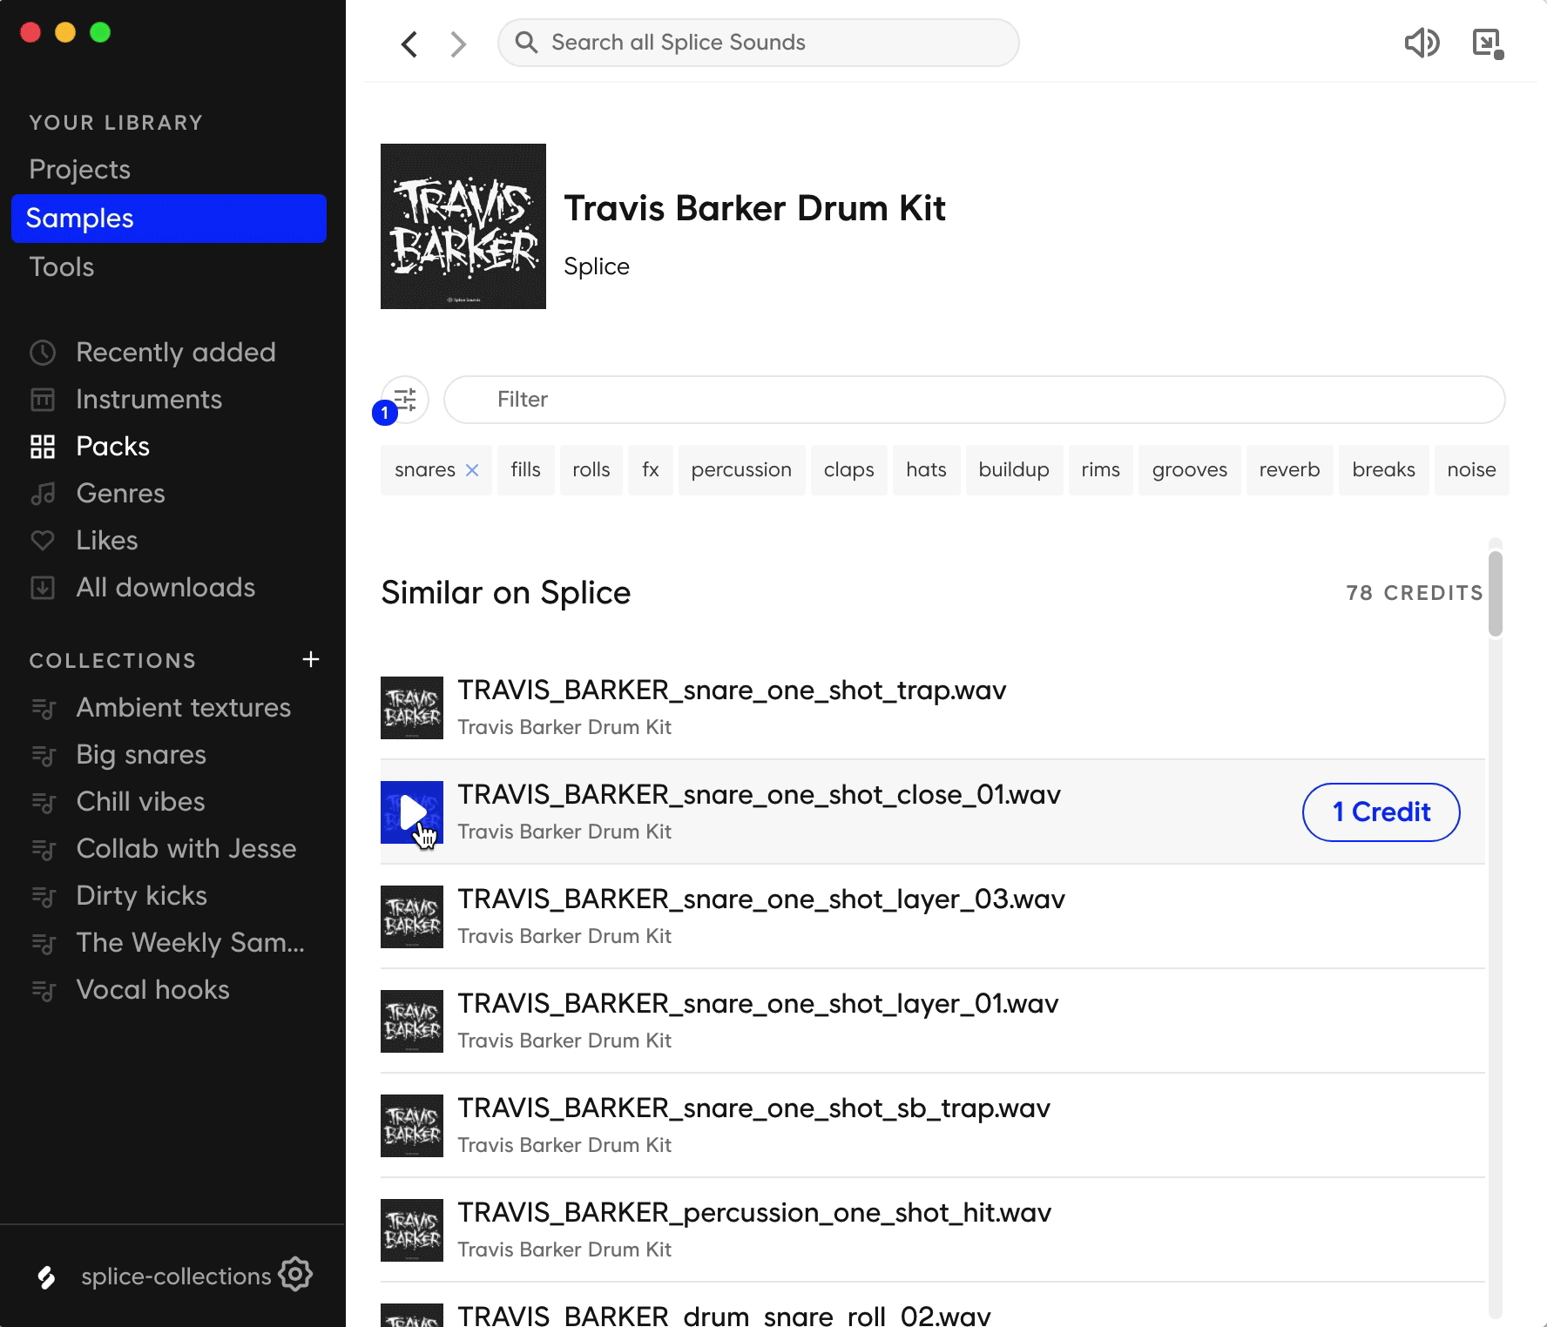Open the Dirty kicks collection
This screenshot has height=1327, width=1547.
pyautogui.click(x=141, y=896)
